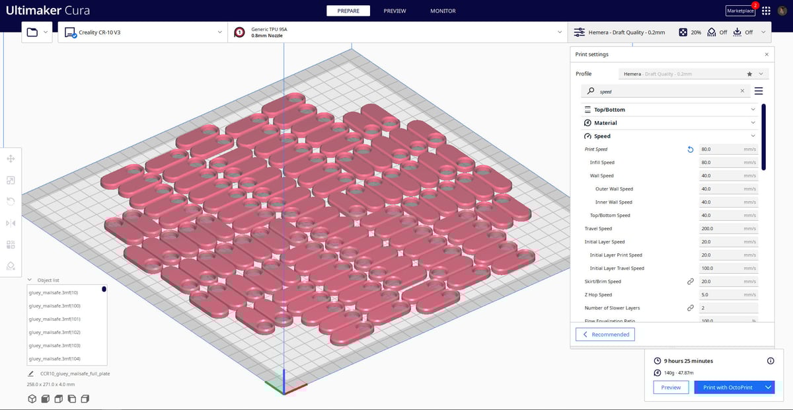Clear the speed search text

pos(742,91)
